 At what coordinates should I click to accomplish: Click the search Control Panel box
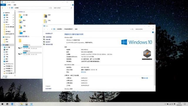[x=144, y=29]
